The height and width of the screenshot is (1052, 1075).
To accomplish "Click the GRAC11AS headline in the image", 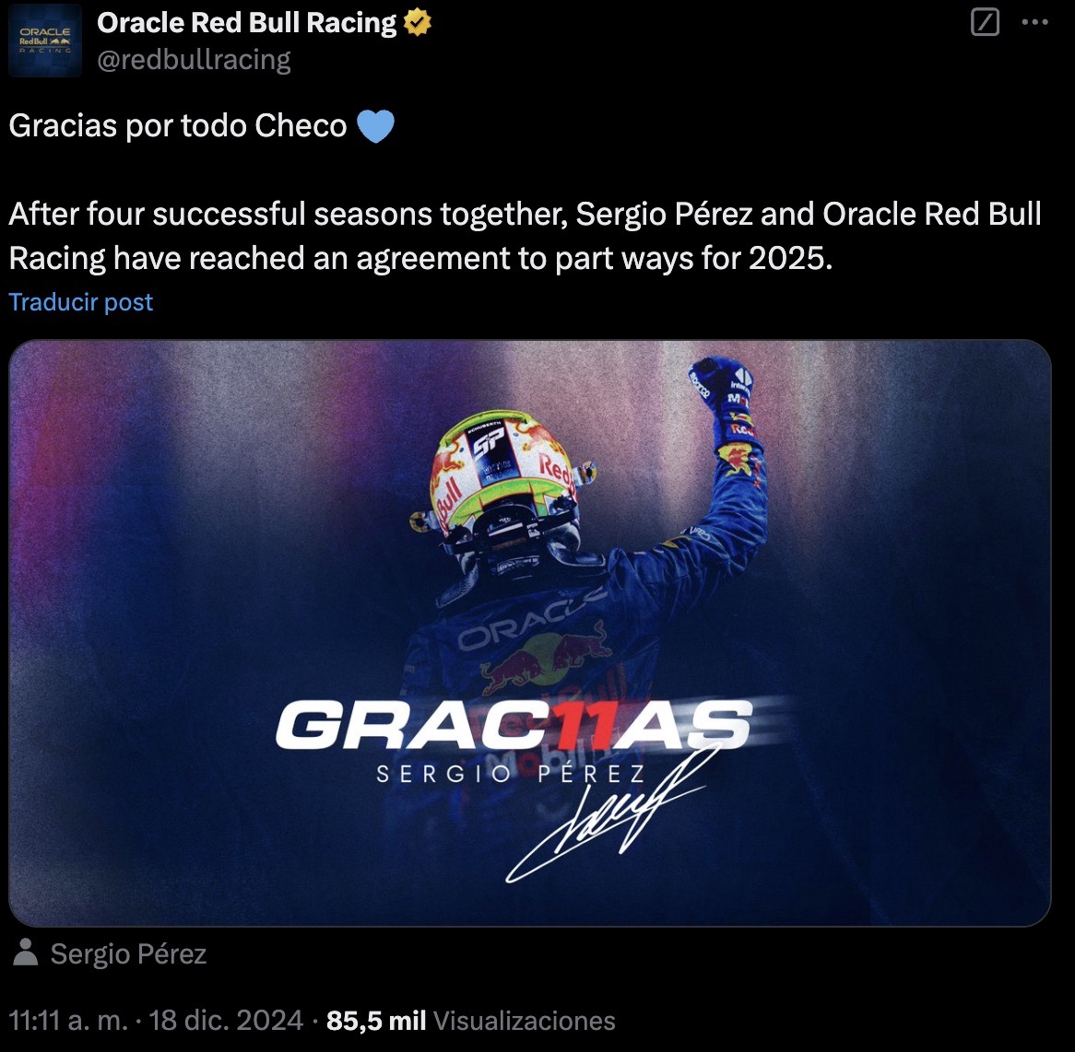I will 513,725.
